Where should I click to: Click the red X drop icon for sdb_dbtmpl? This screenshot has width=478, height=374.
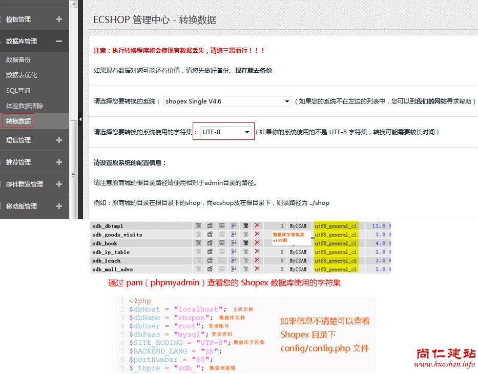point(257,225)
